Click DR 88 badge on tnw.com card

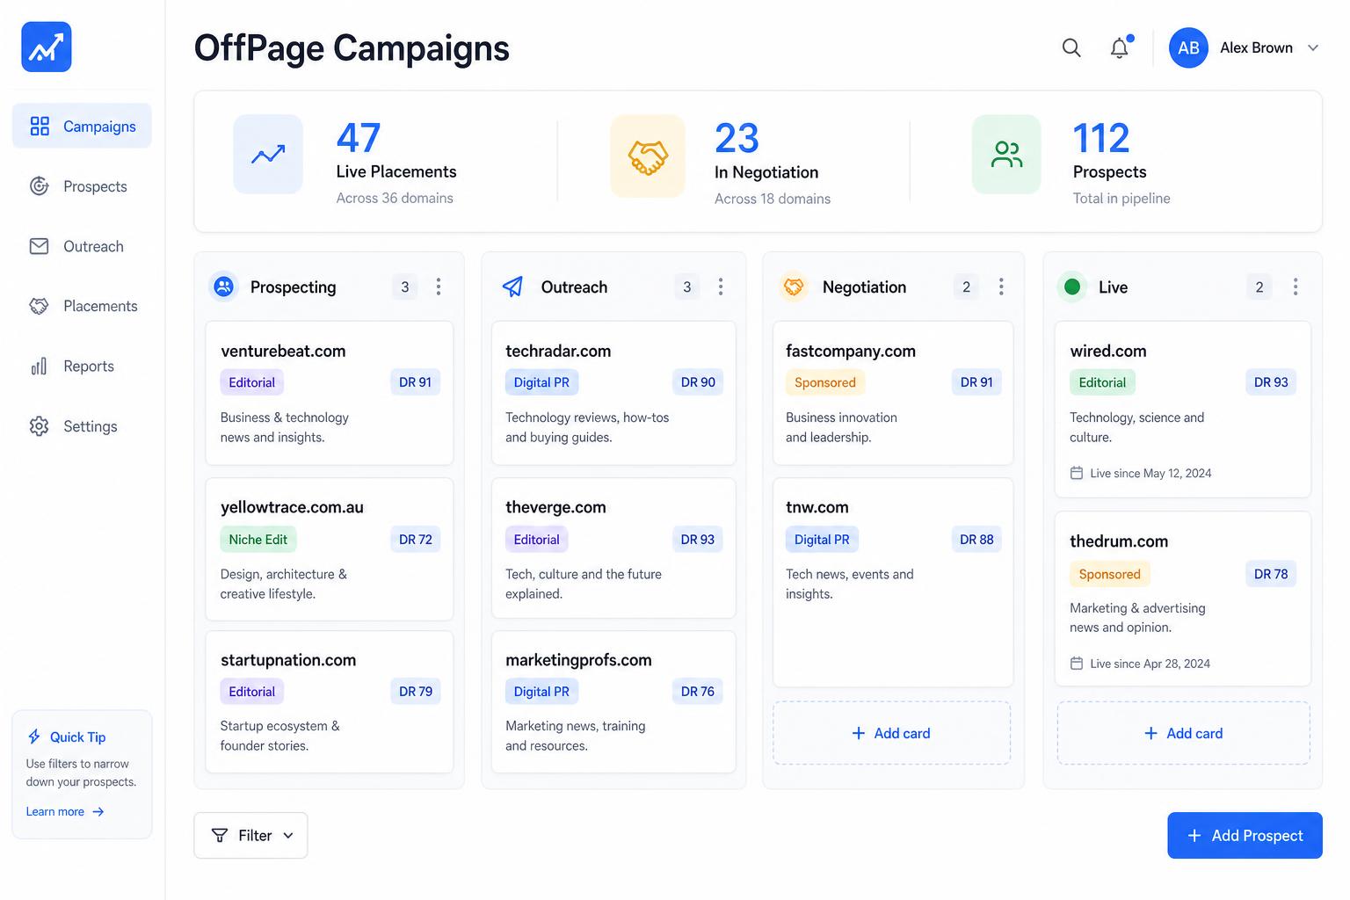tap(976, 540)
